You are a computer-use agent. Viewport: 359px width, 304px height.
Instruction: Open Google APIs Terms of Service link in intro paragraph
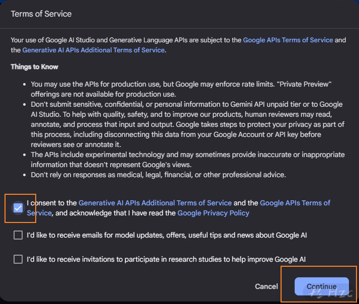point(288,40)
